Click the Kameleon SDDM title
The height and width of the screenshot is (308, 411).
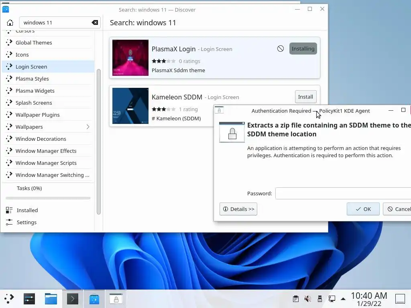(x=177, y=97)
